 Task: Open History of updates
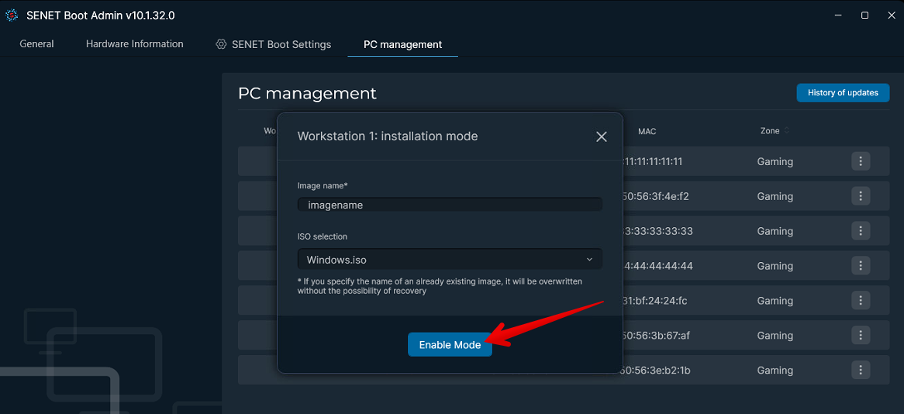click(x=843, y=93)
